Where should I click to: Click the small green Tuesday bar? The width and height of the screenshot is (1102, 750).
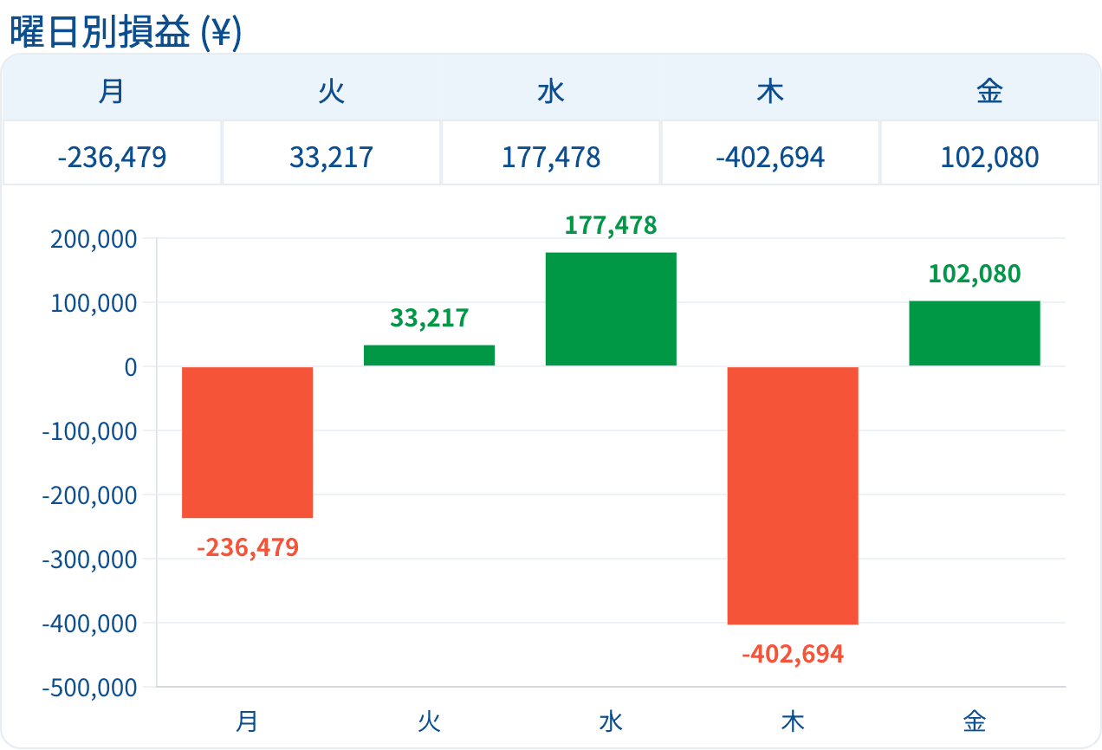click(429, 355)
